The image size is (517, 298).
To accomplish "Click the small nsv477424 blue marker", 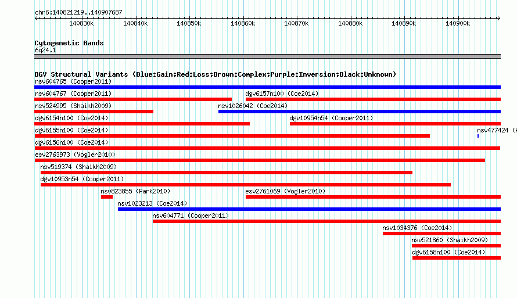I will pos(478,136).
